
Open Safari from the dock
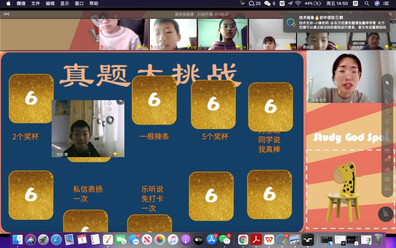pyautogui.click(x=56, y=240)
